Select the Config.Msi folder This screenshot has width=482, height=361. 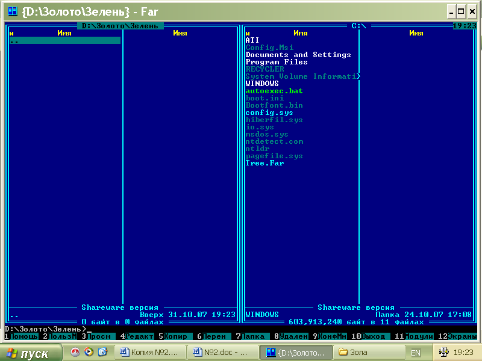(x=269, y=48)
